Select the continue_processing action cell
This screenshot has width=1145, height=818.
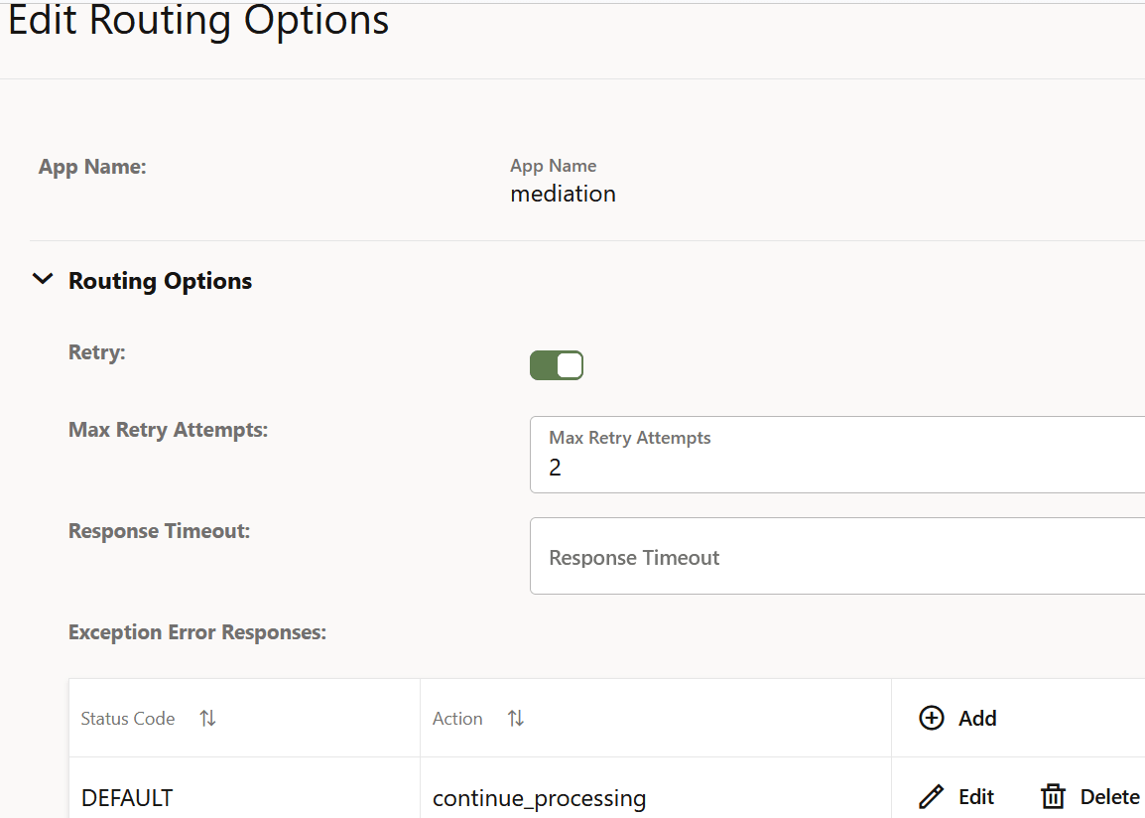click(x=539, y=798)
